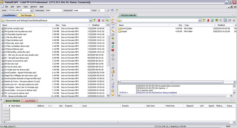The image size is (237, 128).
Task: Expand the local path dropdown
Action: pos(90,20)
